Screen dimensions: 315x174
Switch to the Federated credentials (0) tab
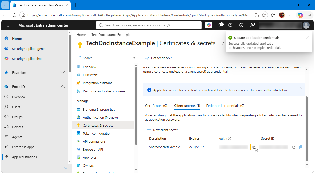click(x=225, y=106)
